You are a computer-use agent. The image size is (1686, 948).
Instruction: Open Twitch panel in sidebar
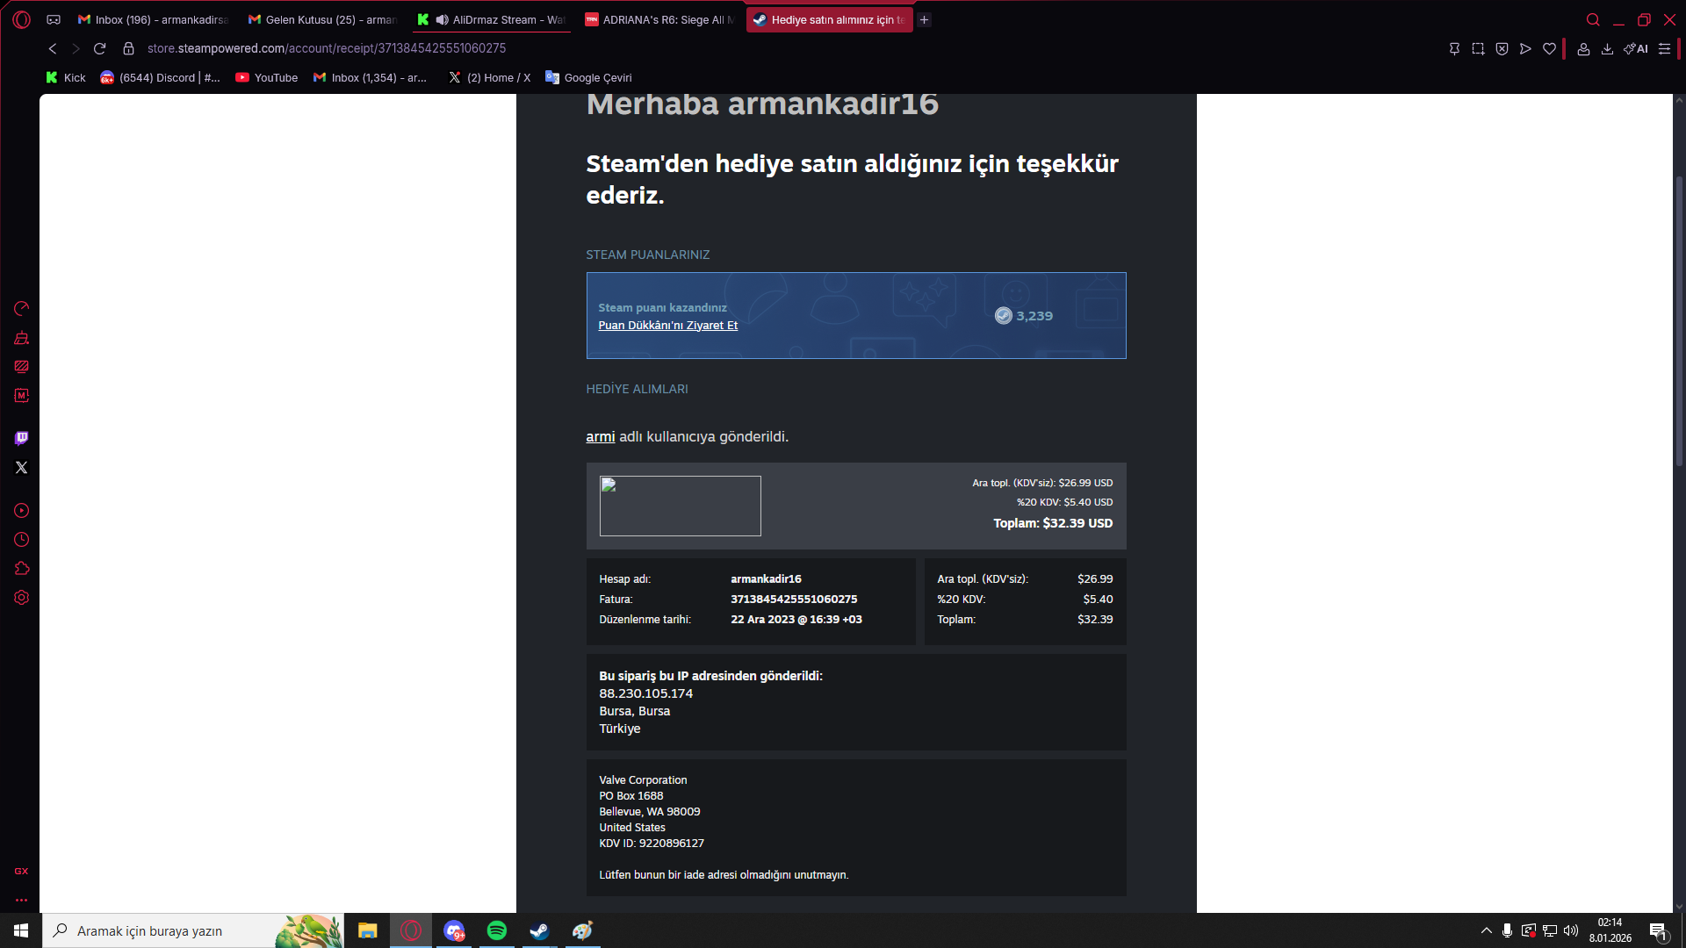[22, 438]
